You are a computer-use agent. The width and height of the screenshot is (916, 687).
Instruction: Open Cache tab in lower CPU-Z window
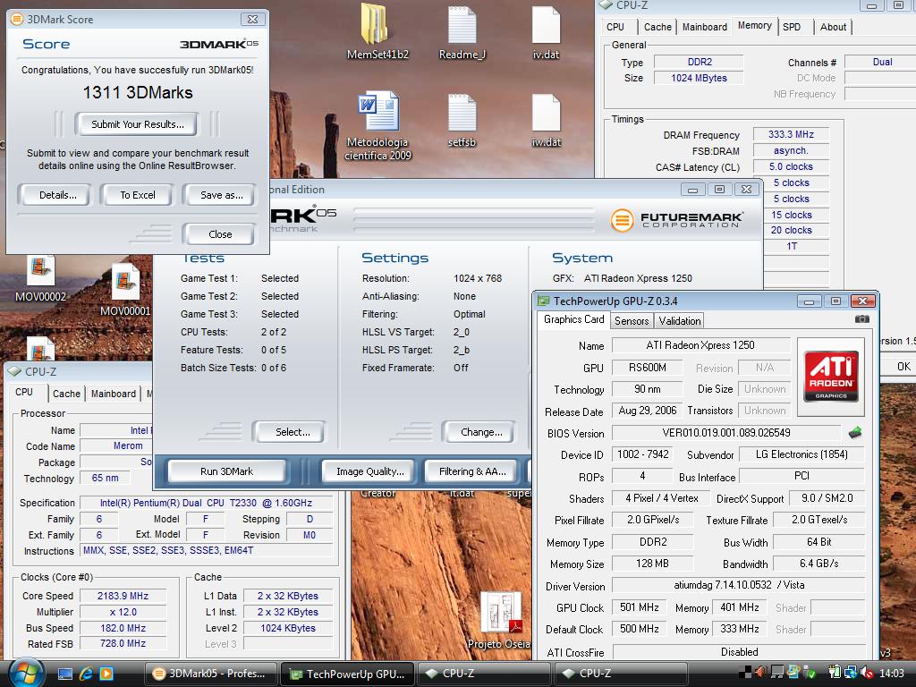coord(66,394)
